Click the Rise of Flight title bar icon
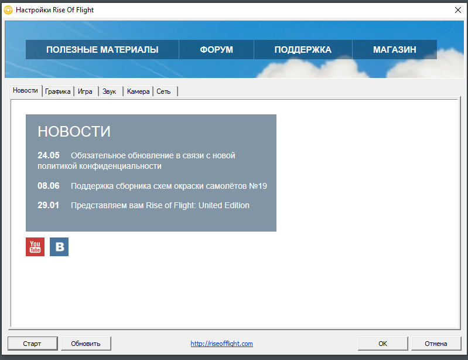This screenshot has height=360, width=468. (8, 10)
